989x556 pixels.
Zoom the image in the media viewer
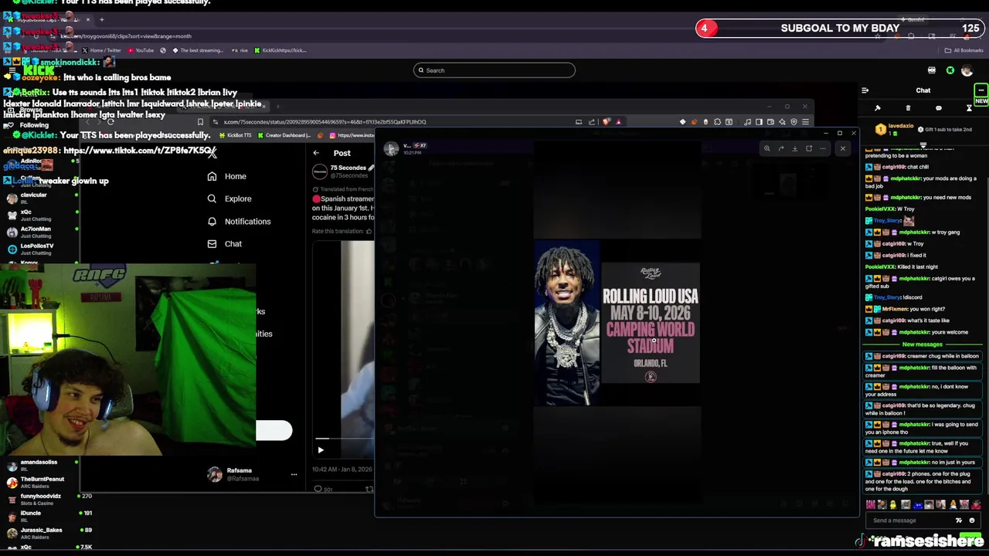[766, 148]
